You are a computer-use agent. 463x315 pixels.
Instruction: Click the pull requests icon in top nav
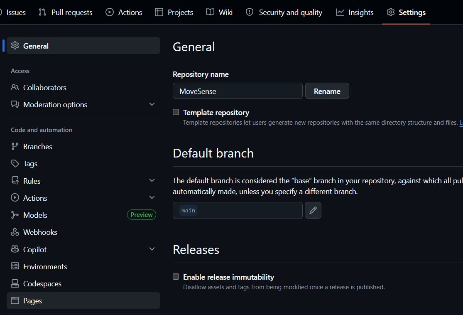click(42, 12)
